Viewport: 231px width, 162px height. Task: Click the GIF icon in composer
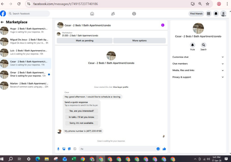tap(75, 149)
